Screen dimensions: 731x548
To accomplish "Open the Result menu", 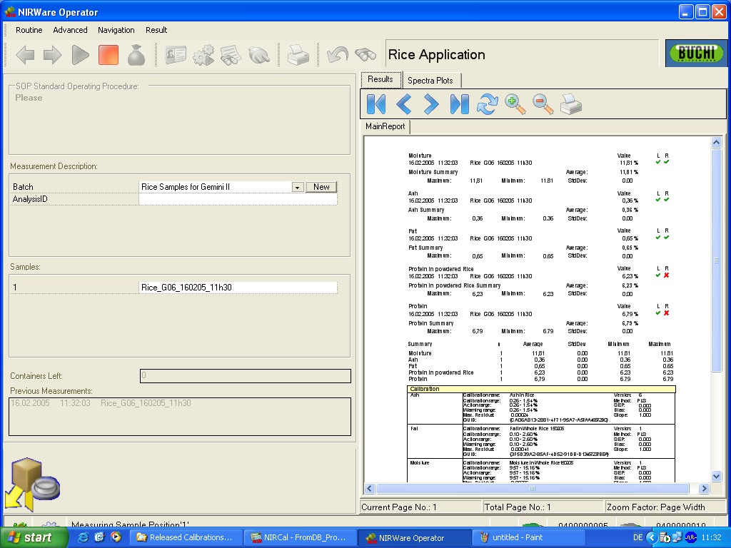I will [156, 30].
